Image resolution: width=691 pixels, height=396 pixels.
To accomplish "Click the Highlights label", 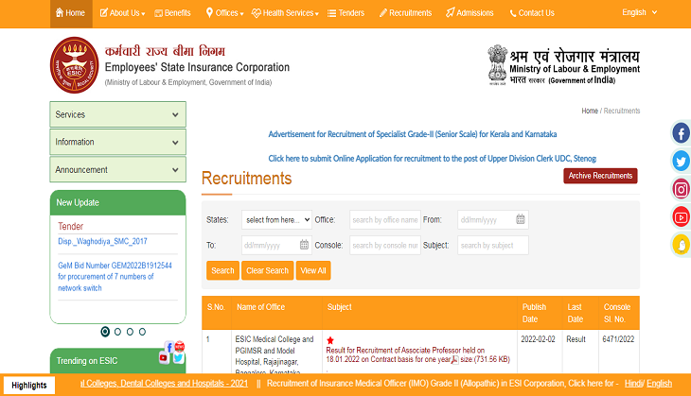I will [x=29, y=385].
